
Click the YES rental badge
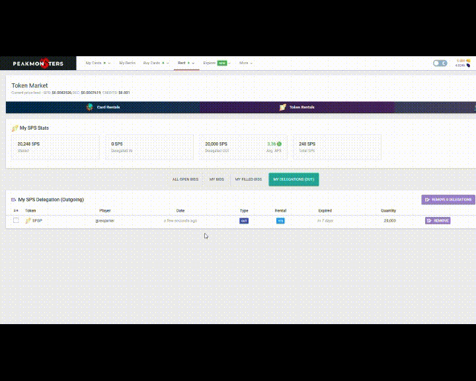tap(280, 221)
